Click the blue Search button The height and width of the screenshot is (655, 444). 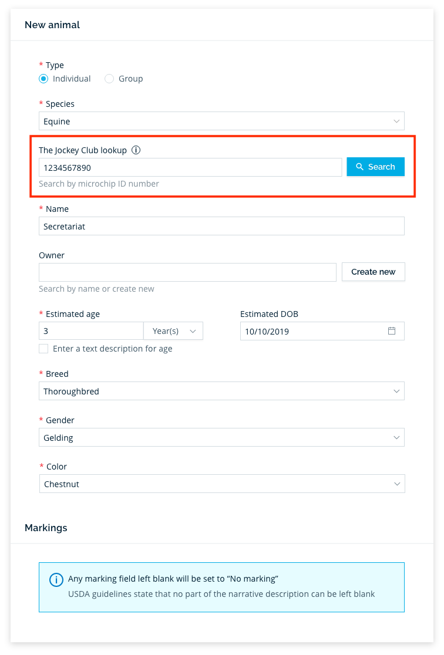pyautogui.click(x=375, y=167)
